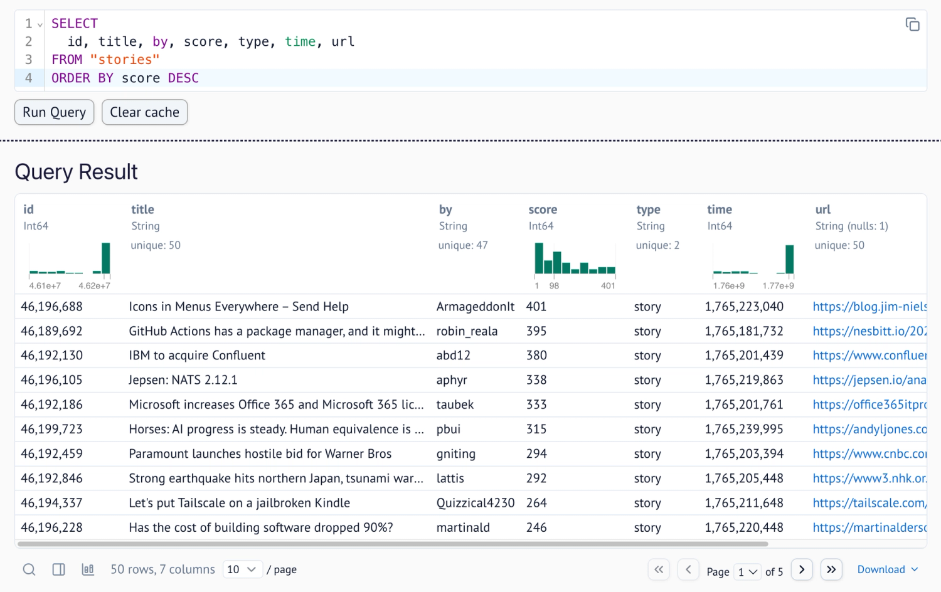Toggle the column statistics chart icon
The image size is (941, 592).
pyautogui.click(x=88, y=569)
